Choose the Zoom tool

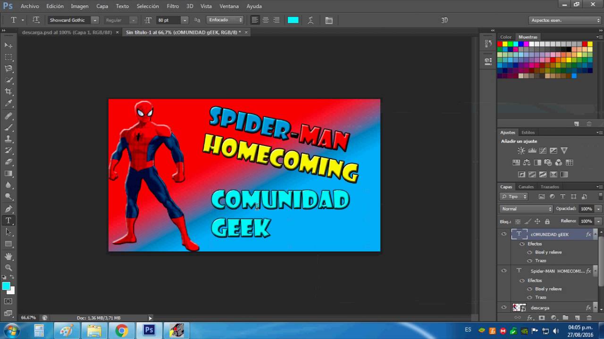[8, 268]
